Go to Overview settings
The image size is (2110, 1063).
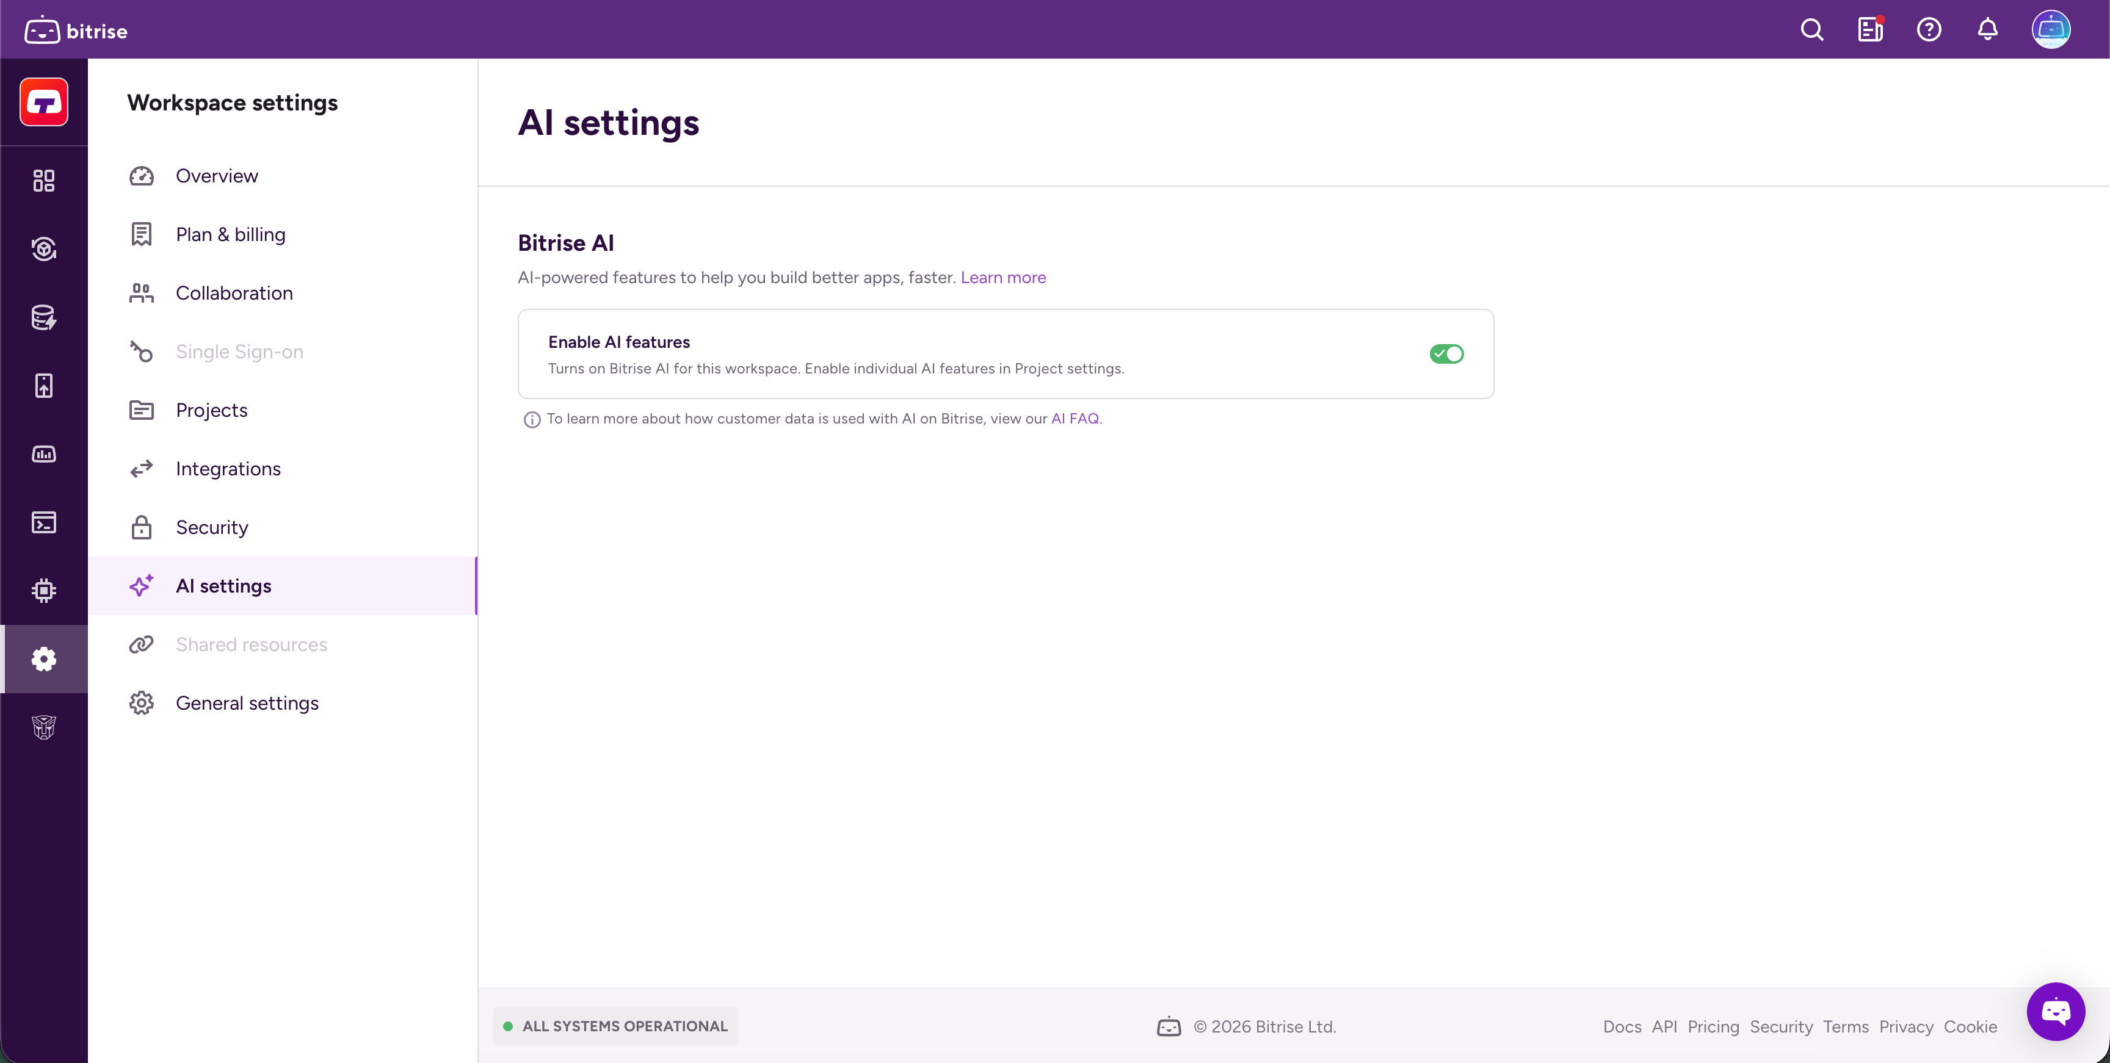(283, 176)
